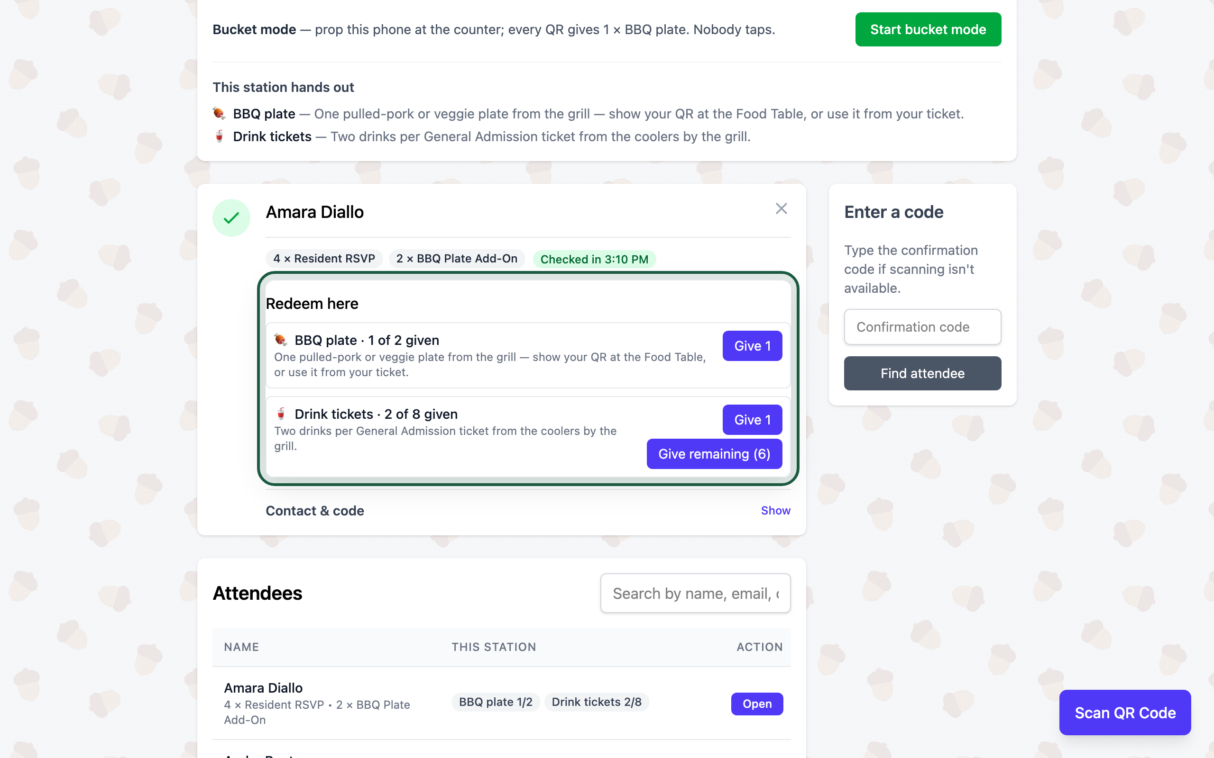The width and height of the screenshot is (1214, 758).
Task: Give 1 drink ticket to Amara Diallo
Action: click(x=752, y=420)
